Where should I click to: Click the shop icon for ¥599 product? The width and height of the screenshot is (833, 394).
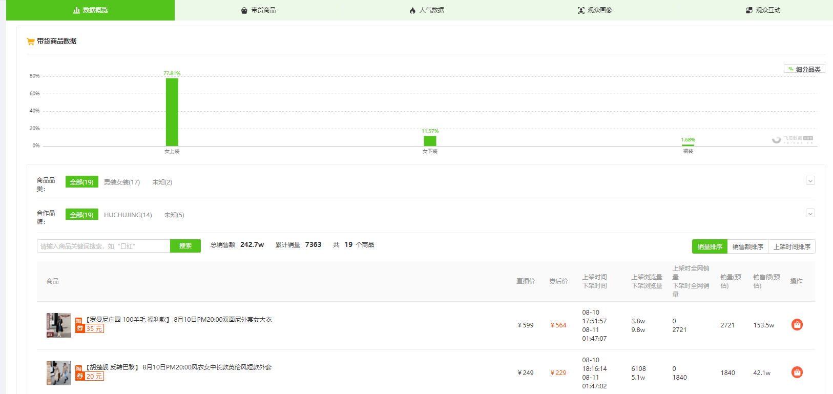tap(797, 325)
